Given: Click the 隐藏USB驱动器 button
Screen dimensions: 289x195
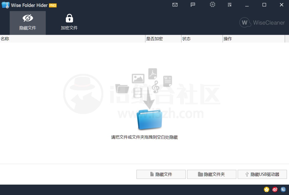Looking at the screenshot, I should point(262,174).
